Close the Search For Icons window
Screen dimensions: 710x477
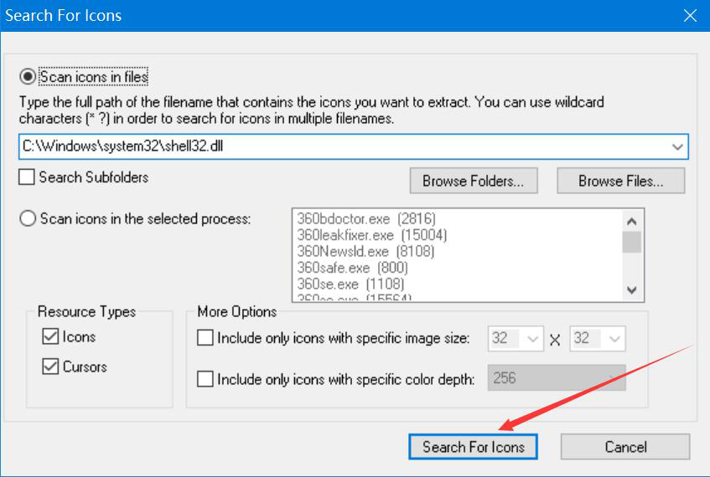tap(690, 15)
